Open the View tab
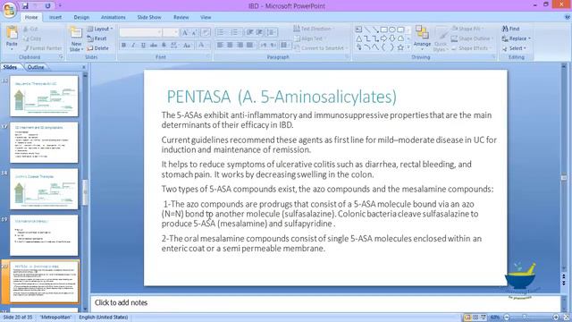This screenshot has height=322, width=572. (206, 17)
